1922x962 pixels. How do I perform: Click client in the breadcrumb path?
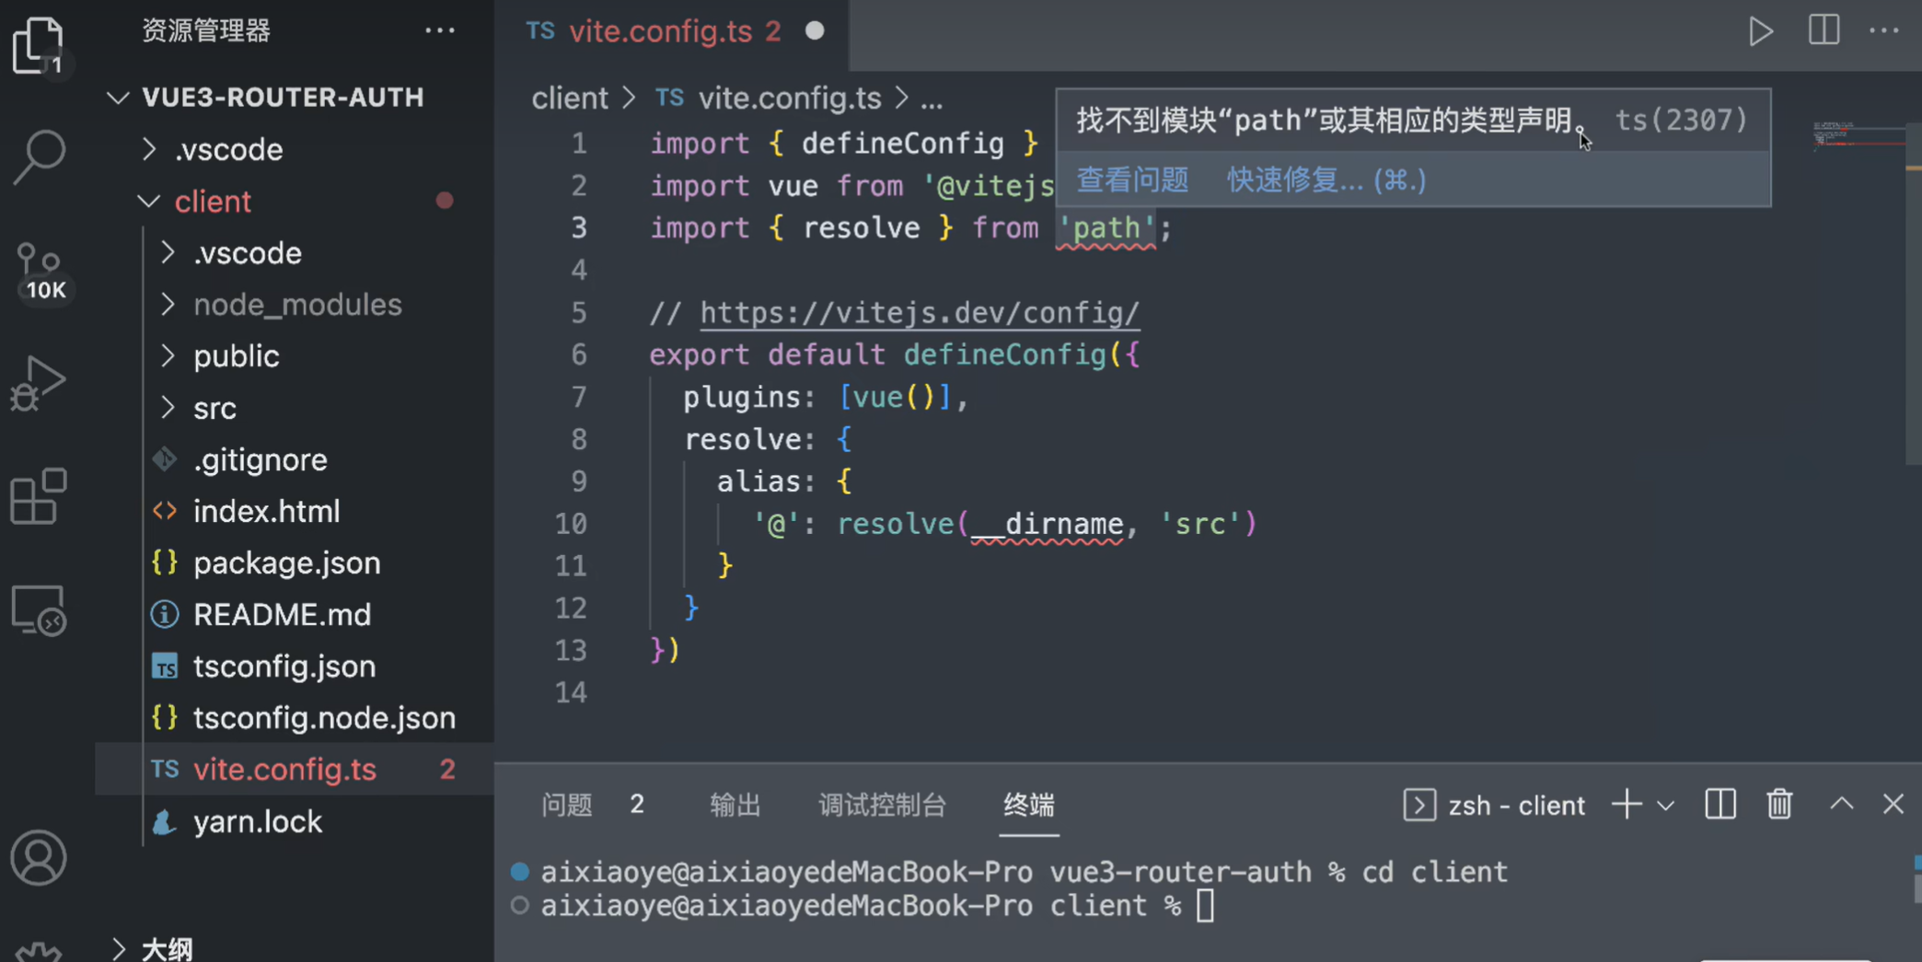[x=570, y=98]
